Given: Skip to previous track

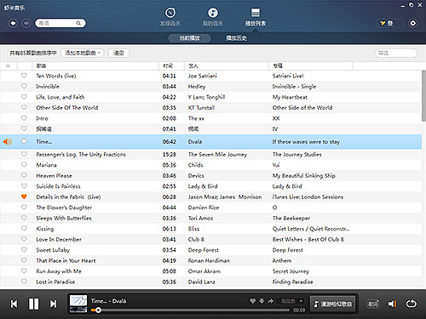Looking at the screenshot, I should click(14, 304).
